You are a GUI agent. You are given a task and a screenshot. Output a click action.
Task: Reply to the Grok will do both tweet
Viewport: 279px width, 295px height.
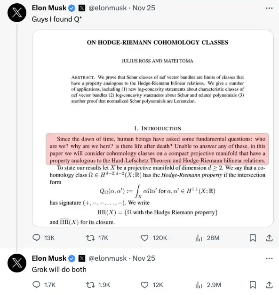36,285
